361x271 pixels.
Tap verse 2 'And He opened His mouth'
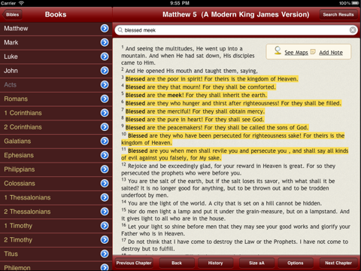(190, 71)
